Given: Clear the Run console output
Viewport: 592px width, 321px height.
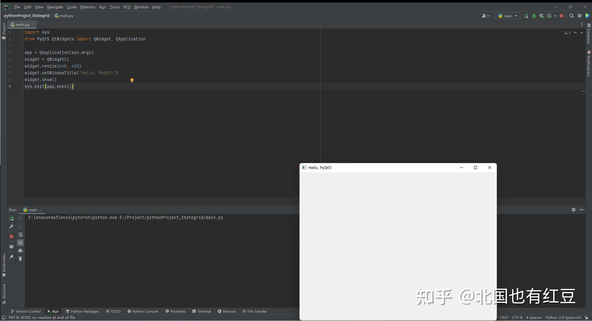Looking at the screenshot, I should point(21,259).
